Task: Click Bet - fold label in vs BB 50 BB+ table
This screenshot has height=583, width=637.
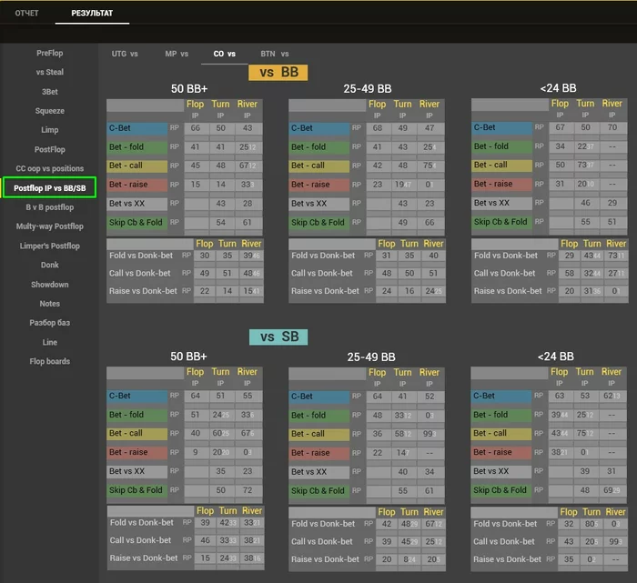Action: (x=136, y=147)
